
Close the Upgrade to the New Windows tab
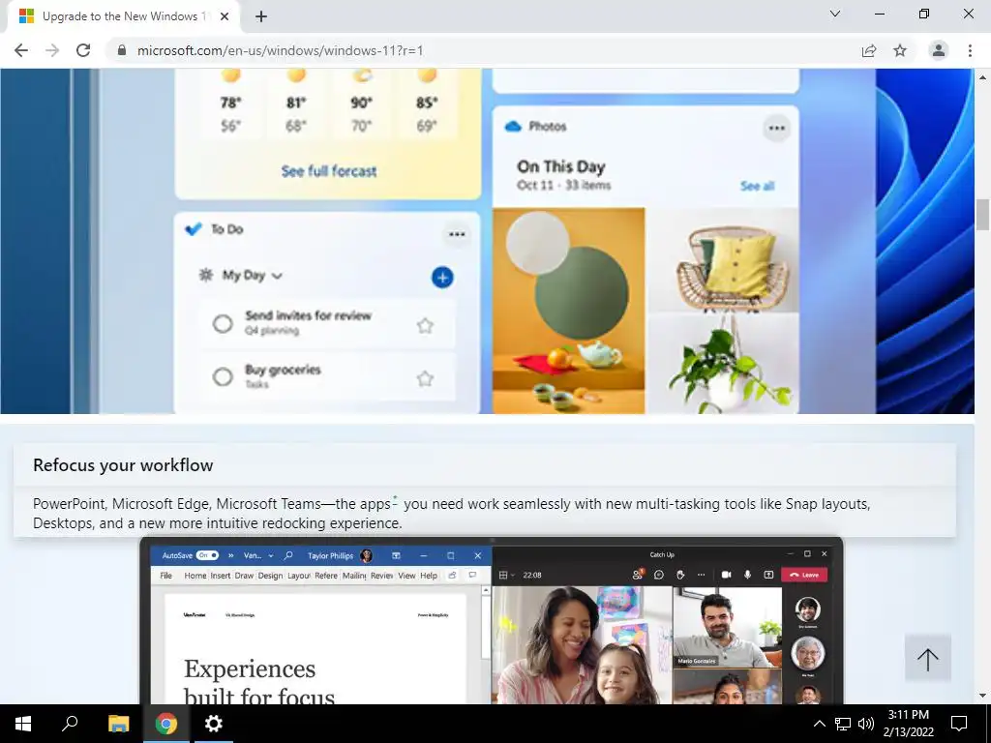[x=225, y=16]
